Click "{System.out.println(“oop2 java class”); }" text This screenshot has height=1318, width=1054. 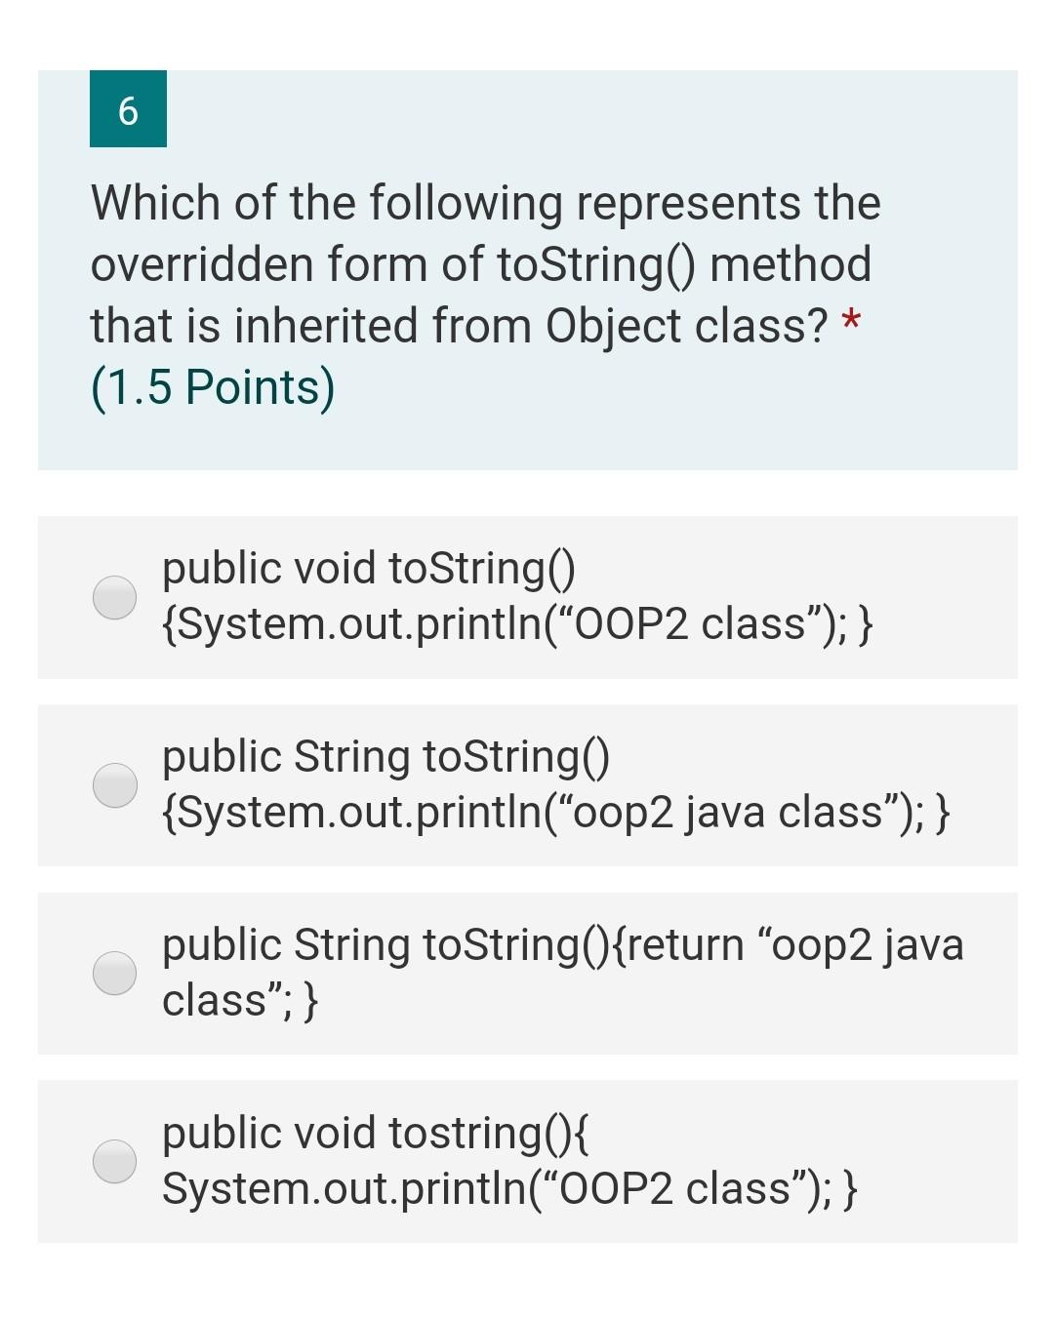click(556, 812)
